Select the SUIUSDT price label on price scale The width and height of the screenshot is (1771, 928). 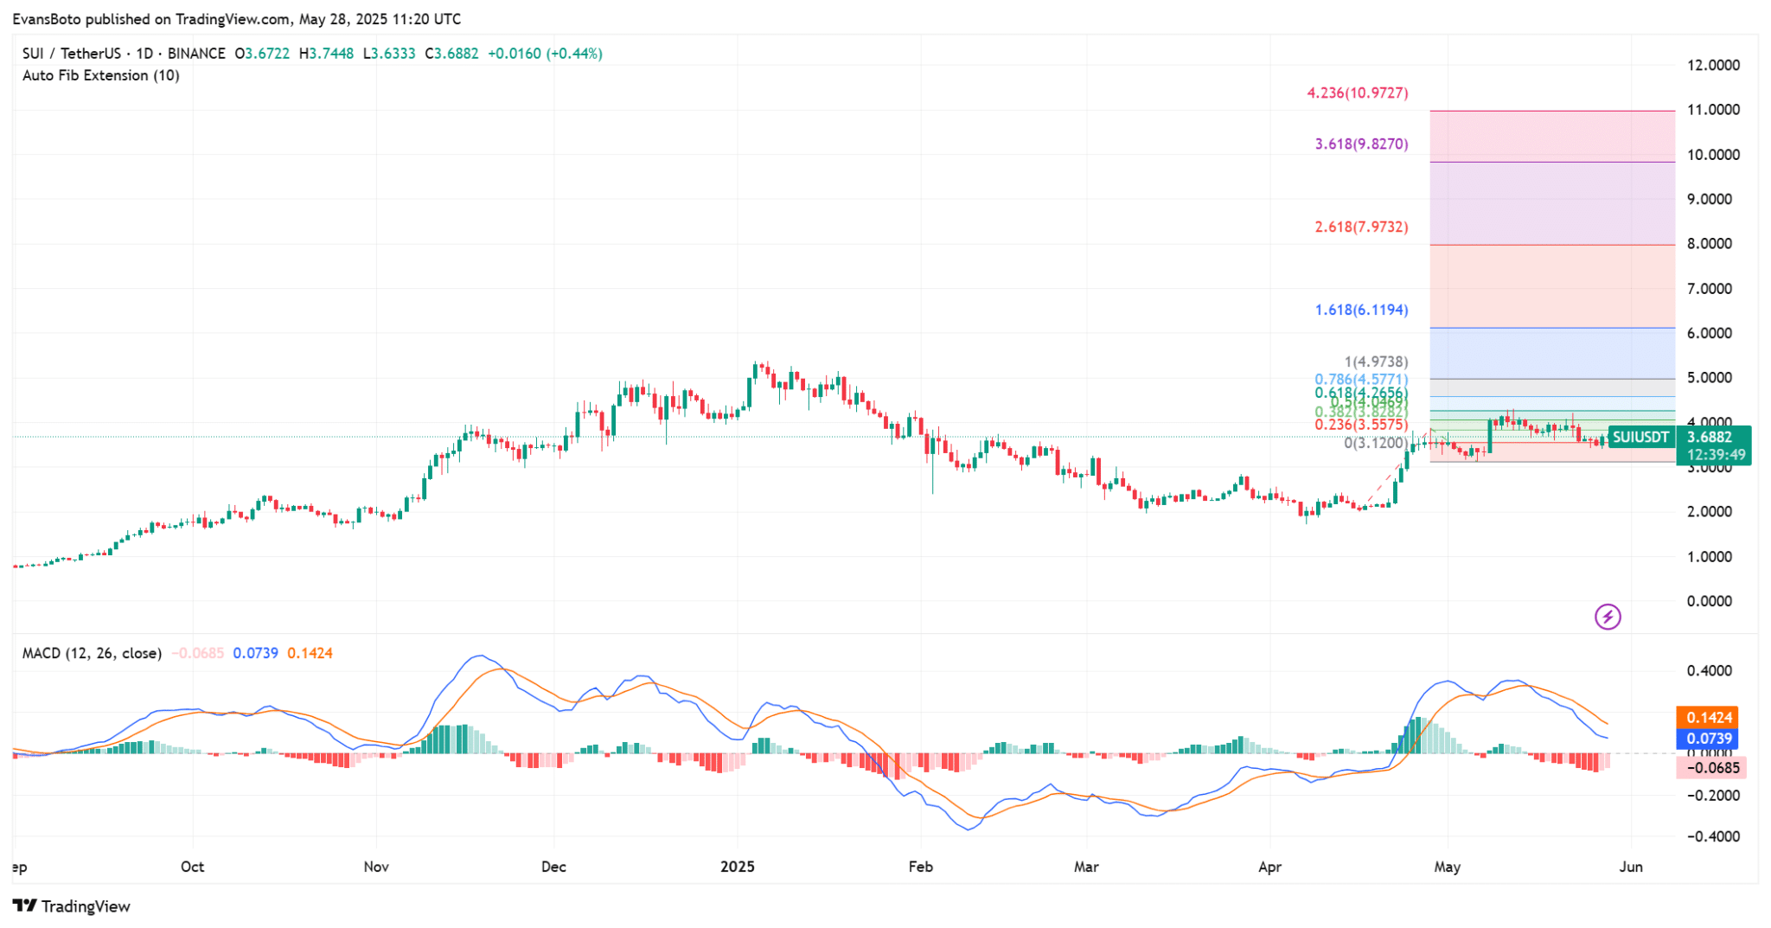tap(1640, 438)
